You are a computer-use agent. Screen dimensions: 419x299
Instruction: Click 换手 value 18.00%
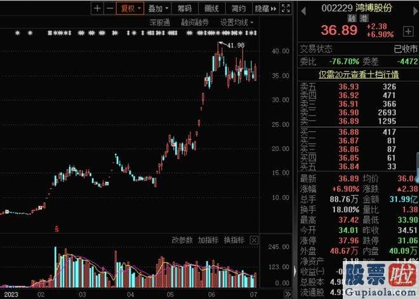345,210
